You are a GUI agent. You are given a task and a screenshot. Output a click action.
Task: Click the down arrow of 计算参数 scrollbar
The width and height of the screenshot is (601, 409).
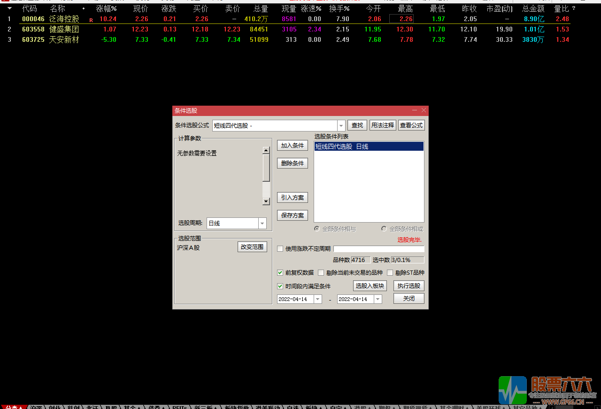click(x=266, y=201)
